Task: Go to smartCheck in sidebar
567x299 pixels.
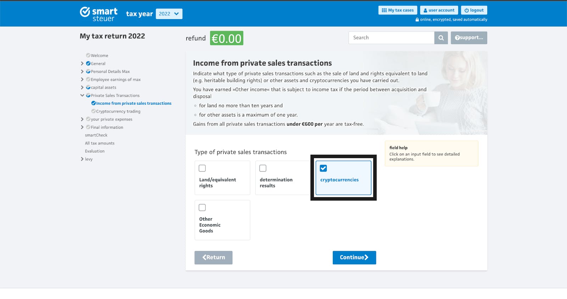Action: point(96,135)
